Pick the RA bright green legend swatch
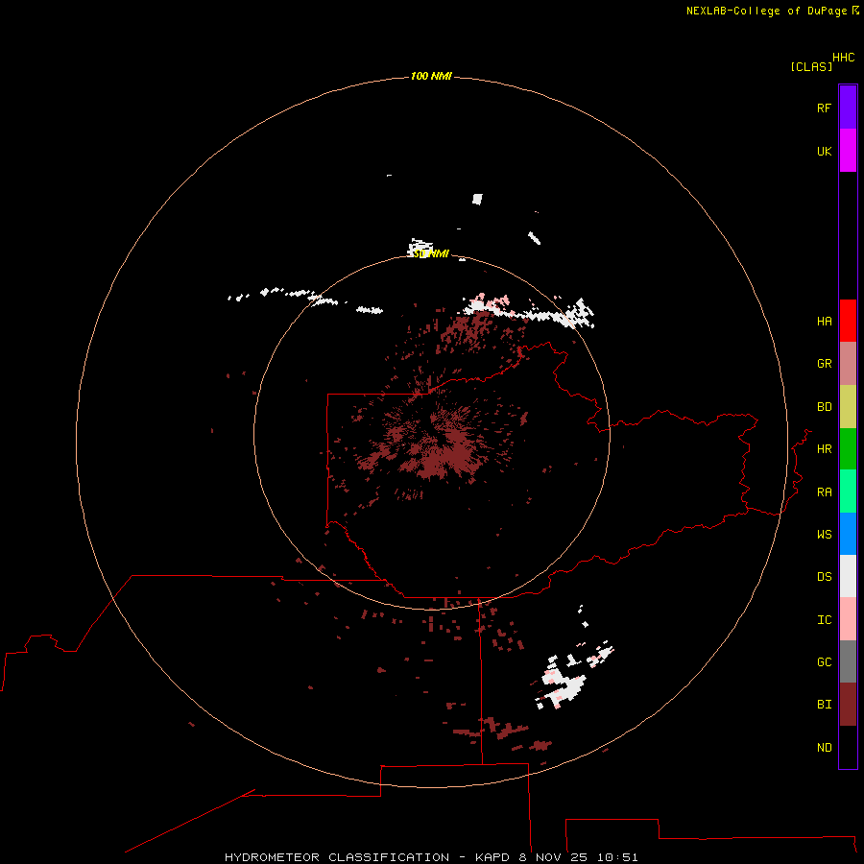Screen dimensions: 864x864 click(x=848, y=492)
